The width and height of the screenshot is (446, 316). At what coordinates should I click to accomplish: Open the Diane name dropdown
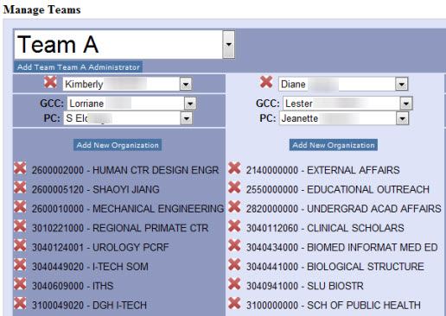402,84
